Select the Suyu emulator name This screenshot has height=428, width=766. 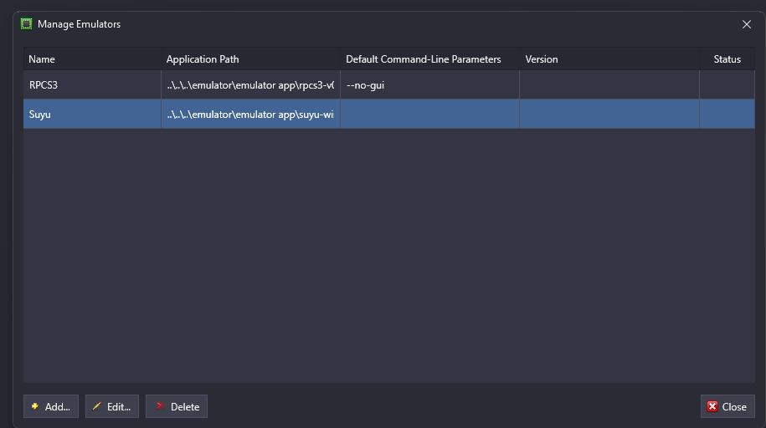(x=40, y=115)
